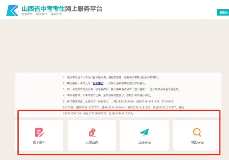Open the 志愿填报 card label

(x=92, y=143)
